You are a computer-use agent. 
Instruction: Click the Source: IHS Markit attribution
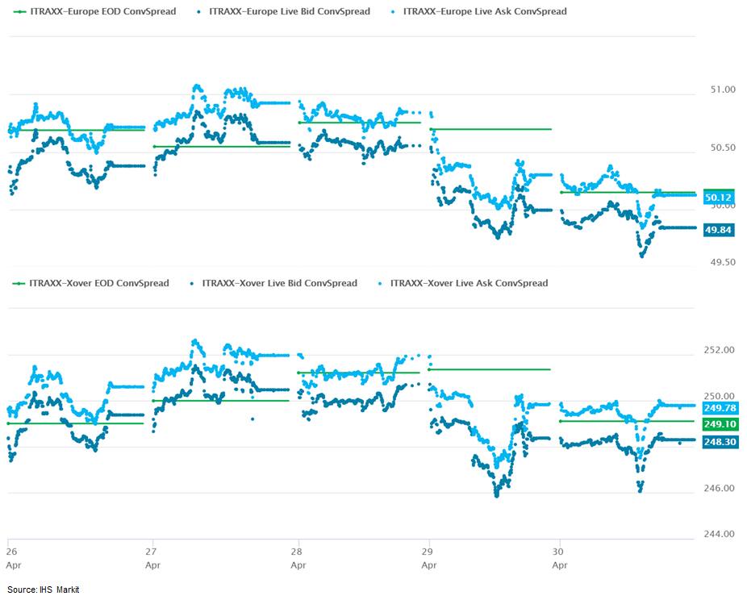(x=44, y=590)
